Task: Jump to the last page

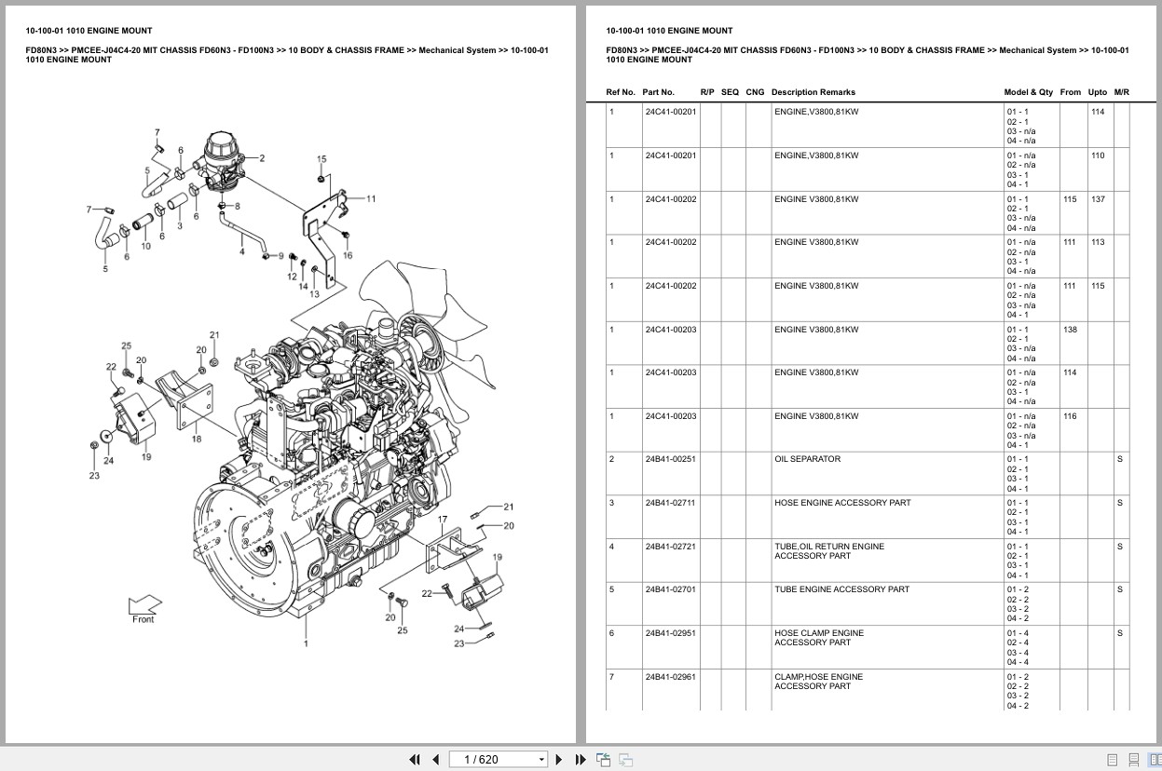Action: (x=581, y=759)
